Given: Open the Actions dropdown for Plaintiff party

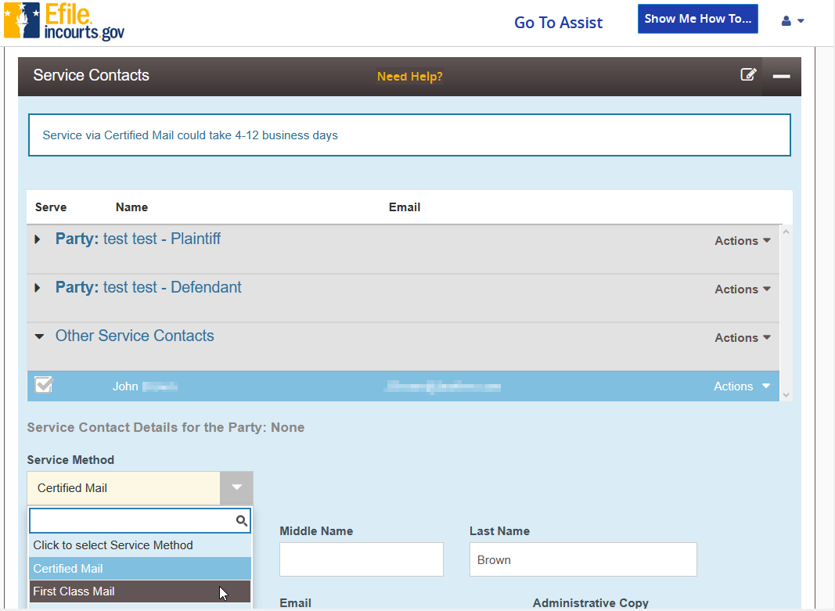Looking at the screenshot, I should [743, 241].
